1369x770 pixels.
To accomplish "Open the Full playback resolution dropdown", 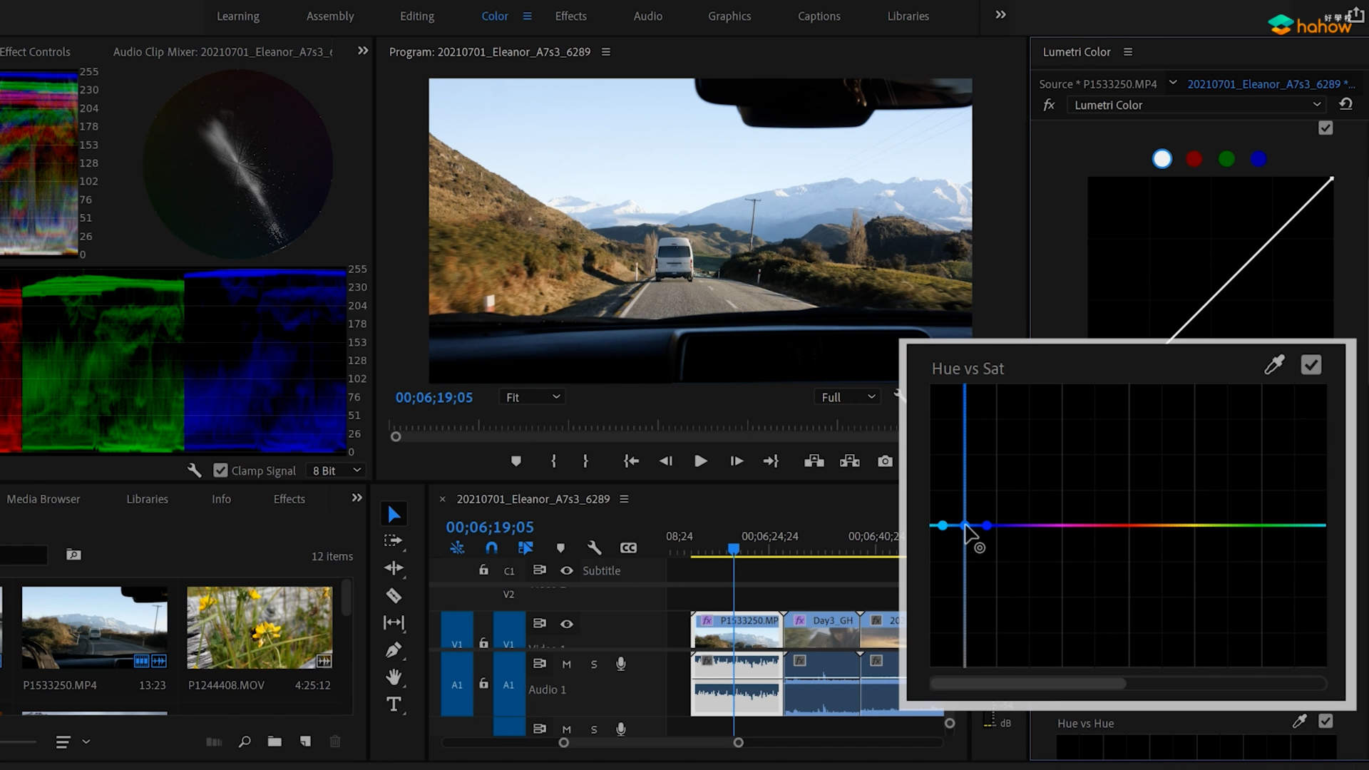I will (x=848, y=397).
